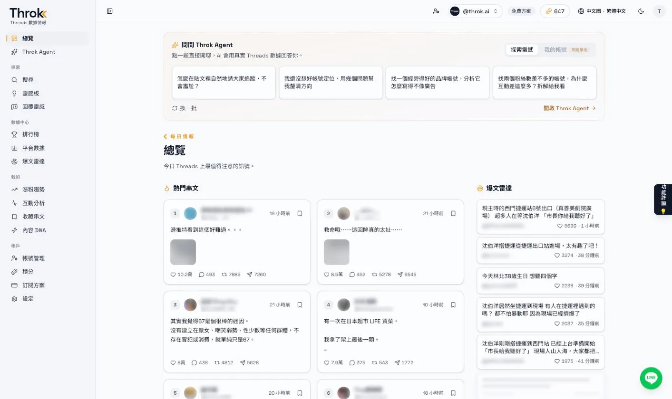The image size is (672, 399).
Task: Bookmark hot post number 4
Action: pos(453,305)
